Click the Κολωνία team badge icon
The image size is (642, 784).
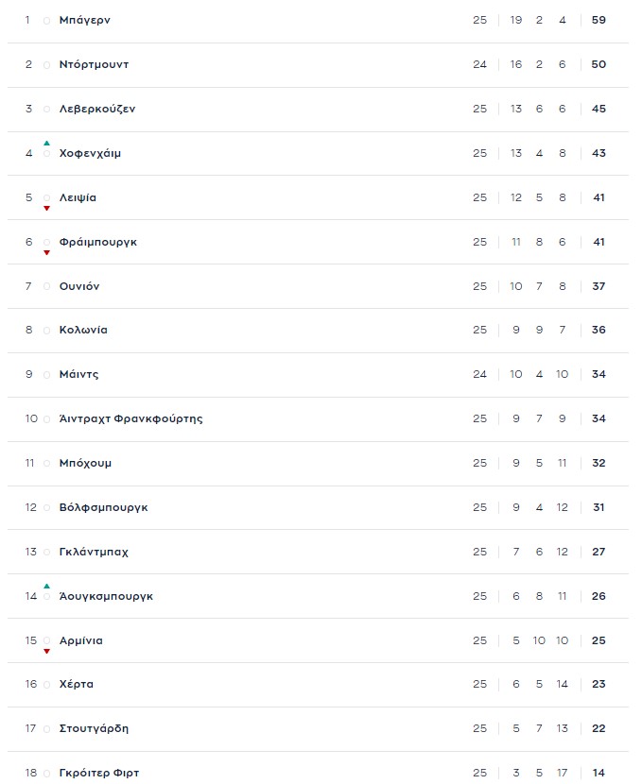pos(45,330)
